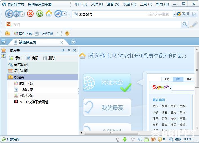
Task: Toggle the sidebar with the tab-strip list icon
Action: (3, 41)
